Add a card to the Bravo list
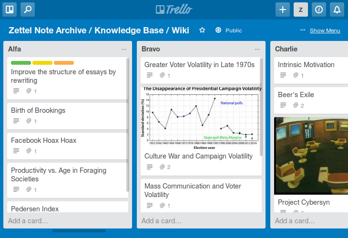 coord(161,221)
